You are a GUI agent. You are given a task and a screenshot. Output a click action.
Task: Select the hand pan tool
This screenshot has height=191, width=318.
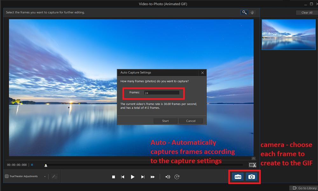[x=252, y=12]
